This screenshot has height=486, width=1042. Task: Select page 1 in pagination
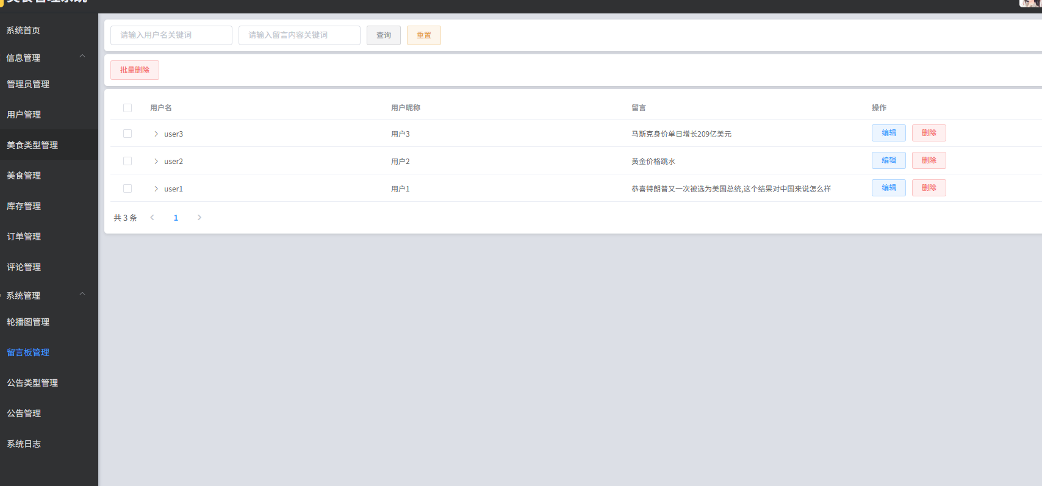176,218
